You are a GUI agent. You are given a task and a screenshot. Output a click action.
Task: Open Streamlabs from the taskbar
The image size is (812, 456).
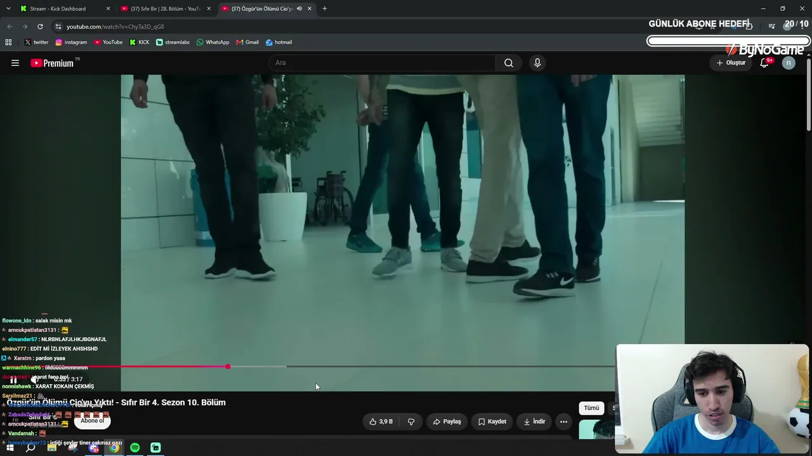(155, 448)
